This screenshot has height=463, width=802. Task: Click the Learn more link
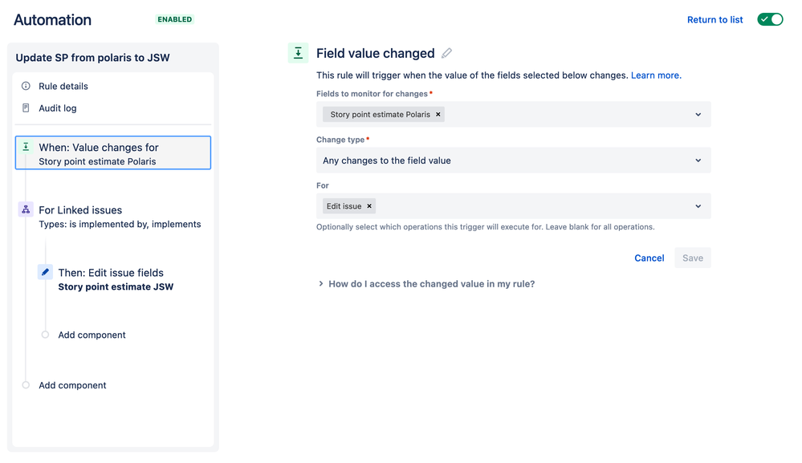point(656,75)
